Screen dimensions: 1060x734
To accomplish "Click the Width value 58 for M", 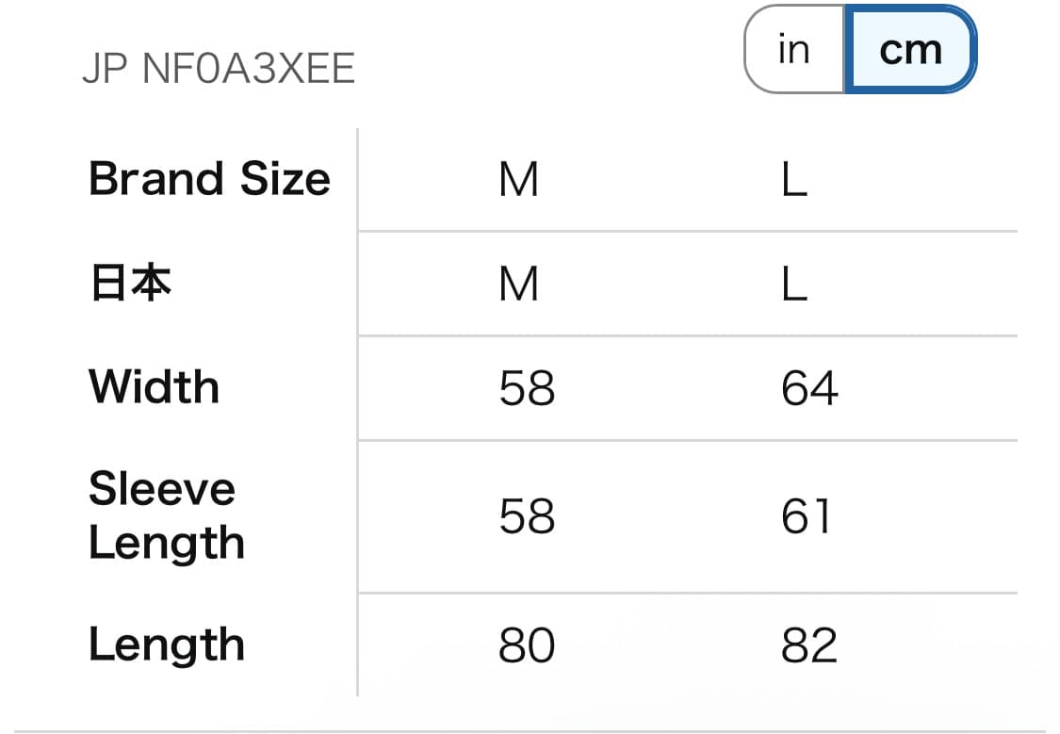I will coord(527,388).
